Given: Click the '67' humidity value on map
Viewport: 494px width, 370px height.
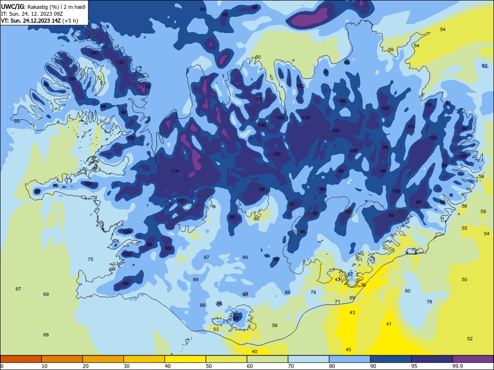Looking at the screenshot, I should pos(18,289).
